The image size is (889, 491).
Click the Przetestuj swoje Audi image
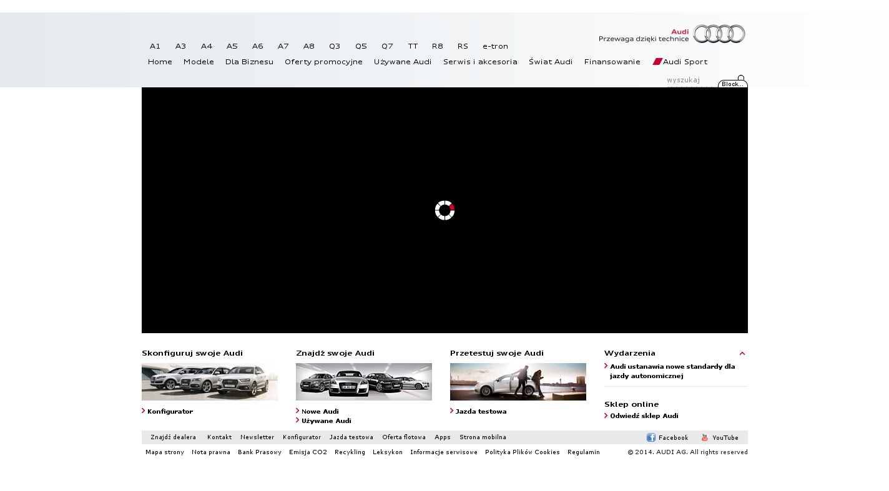[x=518, y=382]
